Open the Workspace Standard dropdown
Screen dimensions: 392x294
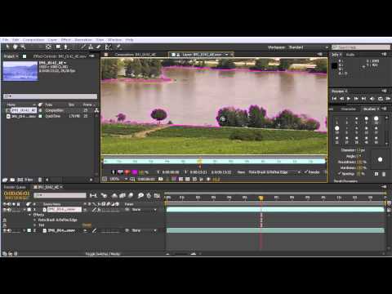pyautogui.click(x=308, y=47)
